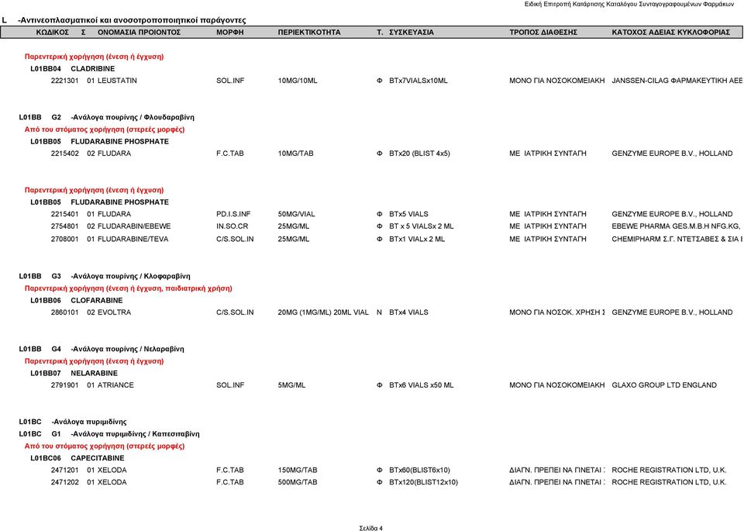Click the ΣΥΣΚΕΥΑΣΙΑ column header

pos(412,33)
